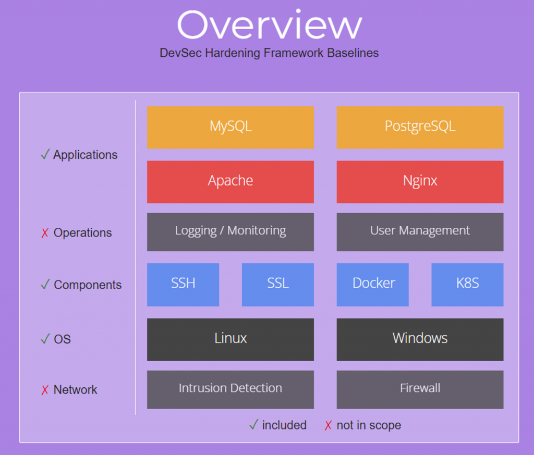Click the OS category label
This screenshot has width=534, height=455.
click(63, 339)
